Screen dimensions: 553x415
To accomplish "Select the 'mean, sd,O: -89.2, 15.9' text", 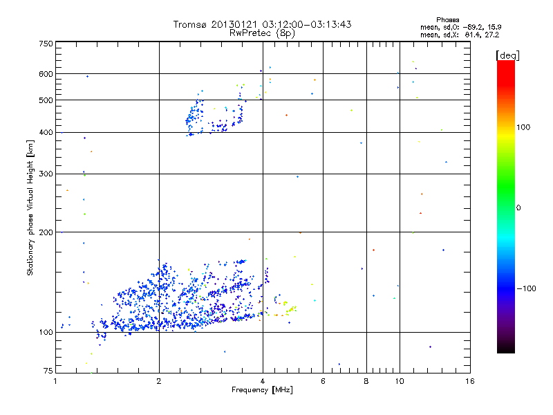I will click(460, 27).
